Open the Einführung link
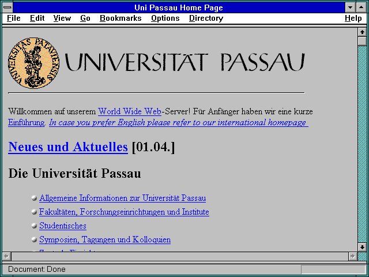Viewport: 369px width, 277px height. [26, 122]
